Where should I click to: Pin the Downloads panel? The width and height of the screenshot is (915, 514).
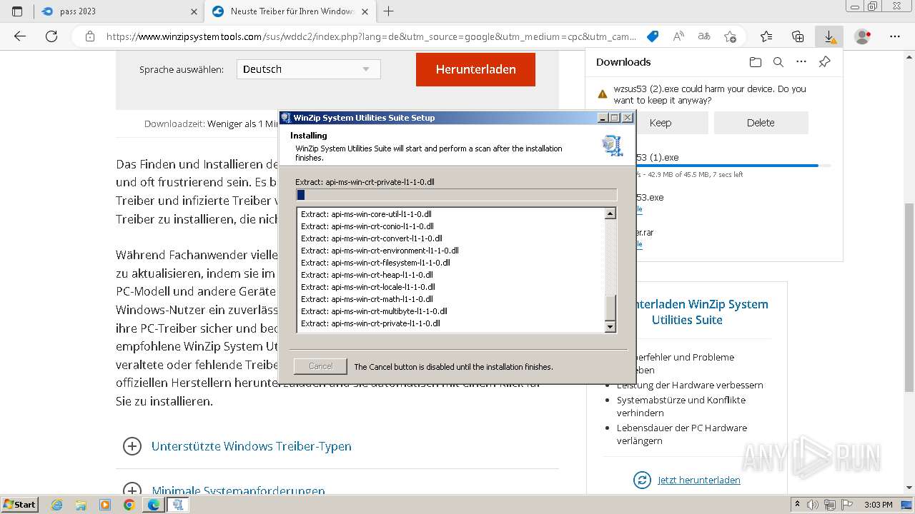click(x=824, y=62)
